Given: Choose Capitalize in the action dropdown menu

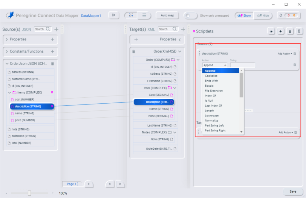Looking at the screenshot, I should [211, 76].
